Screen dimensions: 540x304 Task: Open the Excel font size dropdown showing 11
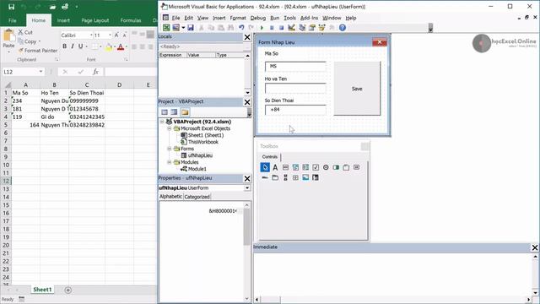point(110,35)
